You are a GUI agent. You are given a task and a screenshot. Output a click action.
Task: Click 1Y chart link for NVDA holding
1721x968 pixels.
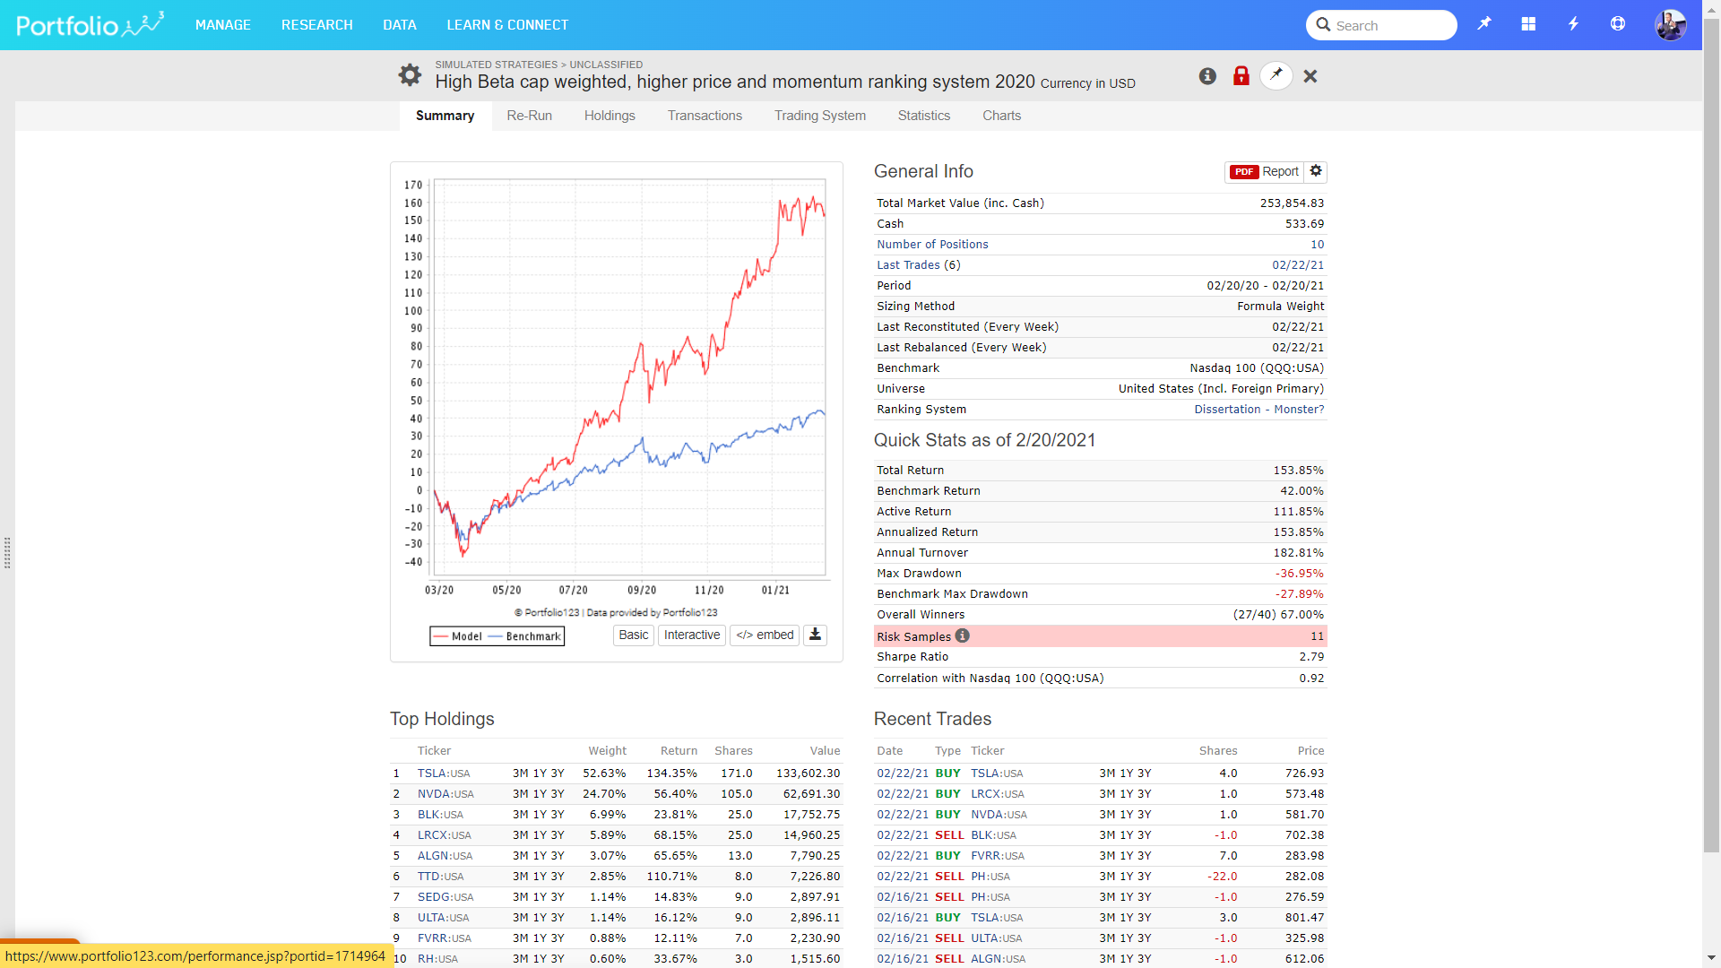540,793
